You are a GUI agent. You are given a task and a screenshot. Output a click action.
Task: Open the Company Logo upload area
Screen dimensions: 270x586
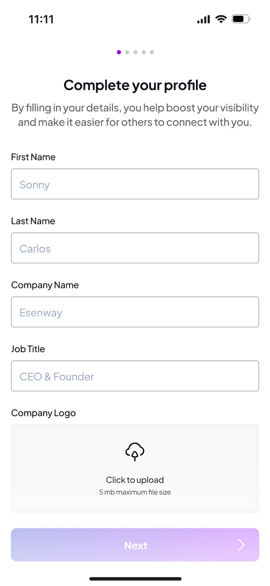point(135,469)
